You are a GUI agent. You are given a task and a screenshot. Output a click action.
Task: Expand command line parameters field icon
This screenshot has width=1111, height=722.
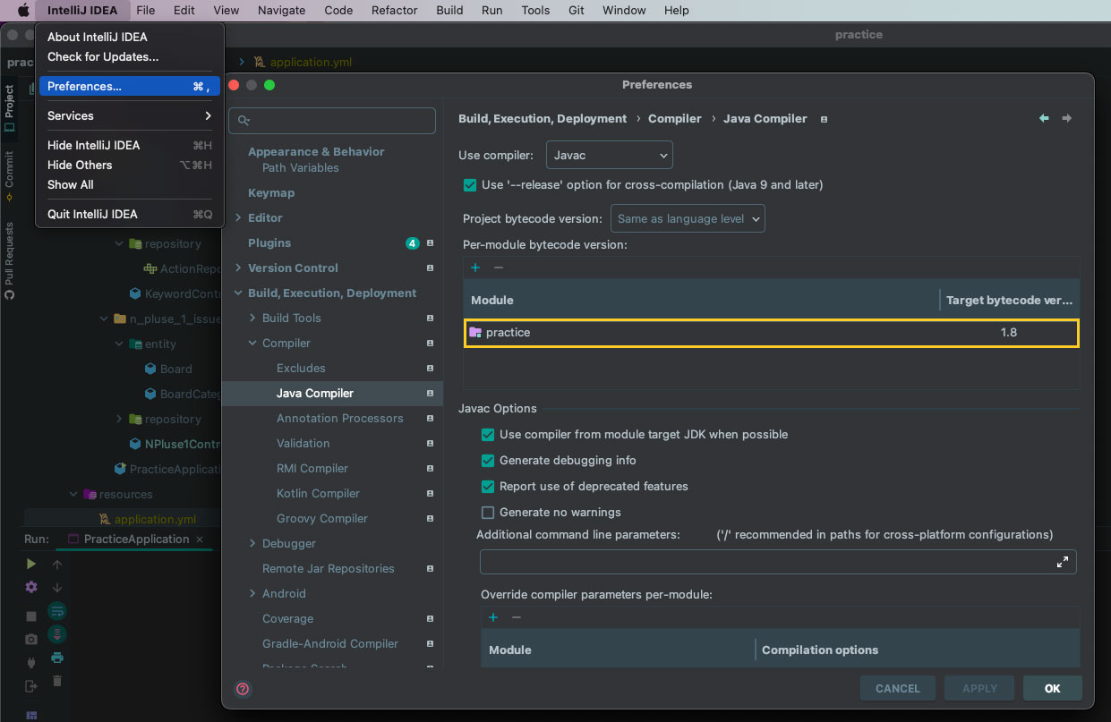[1063, 562]
